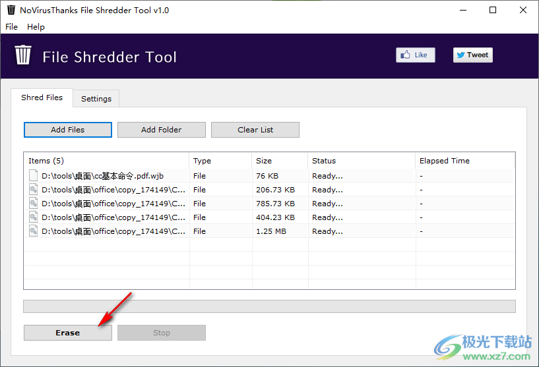Click the Stop button
This screenshot has height=367, width=539.
pos(161,333)
